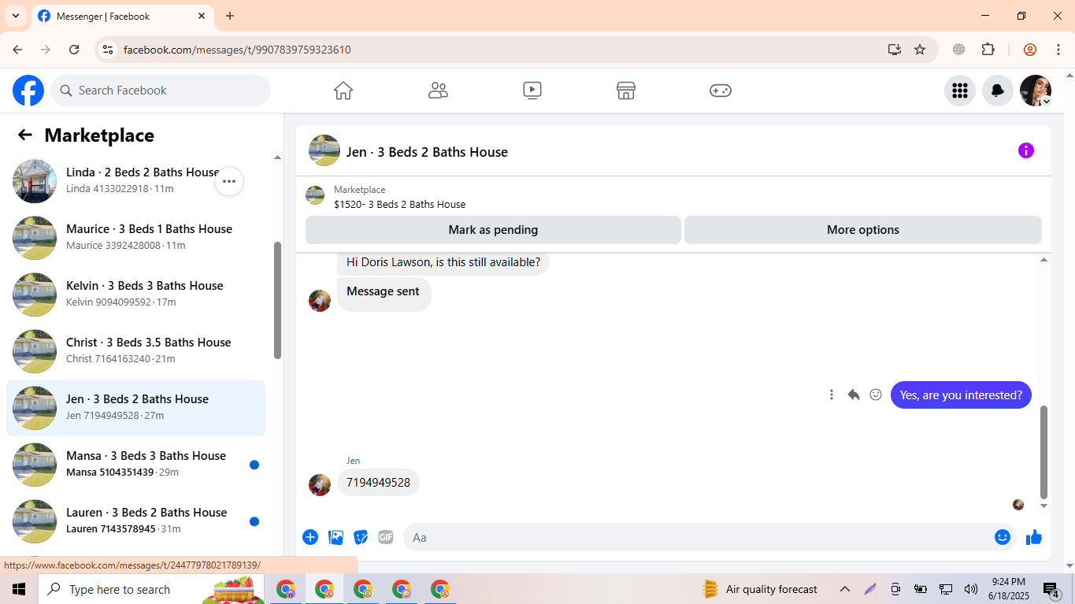Reply to the Yes, are you interested message
Screen dimensions: 1075x604
pyautogui.click(x=854, y=395)
